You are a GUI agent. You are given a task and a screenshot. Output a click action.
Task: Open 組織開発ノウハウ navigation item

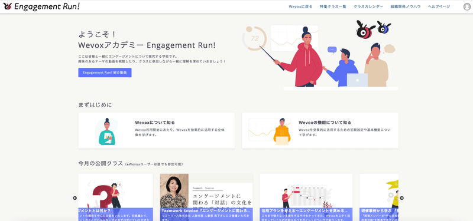point(406,6)
